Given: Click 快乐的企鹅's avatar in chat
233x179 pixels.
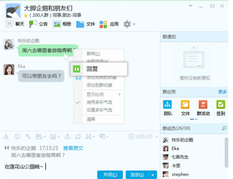Looking at the screenshot, I should (x=9, y=44).
